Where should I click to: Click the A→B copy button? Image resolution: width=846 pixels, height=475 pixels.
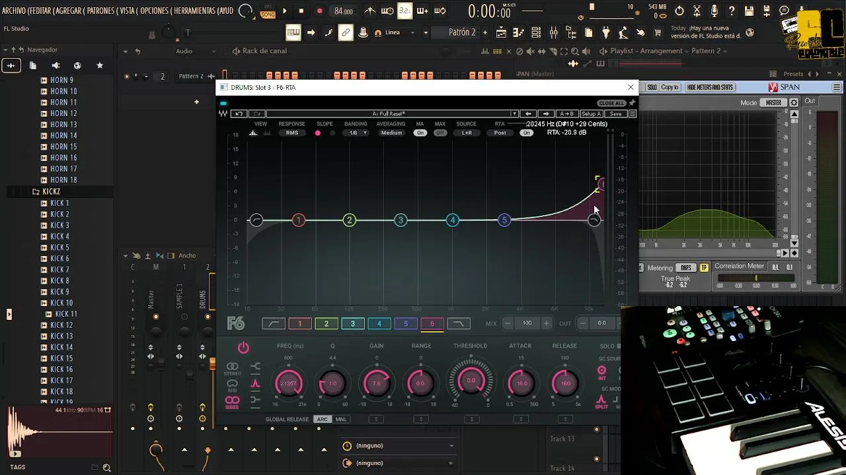(567, 113)
